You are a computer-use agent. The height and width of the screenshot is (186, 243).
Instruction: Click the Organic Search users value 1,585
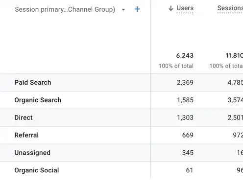185,100
